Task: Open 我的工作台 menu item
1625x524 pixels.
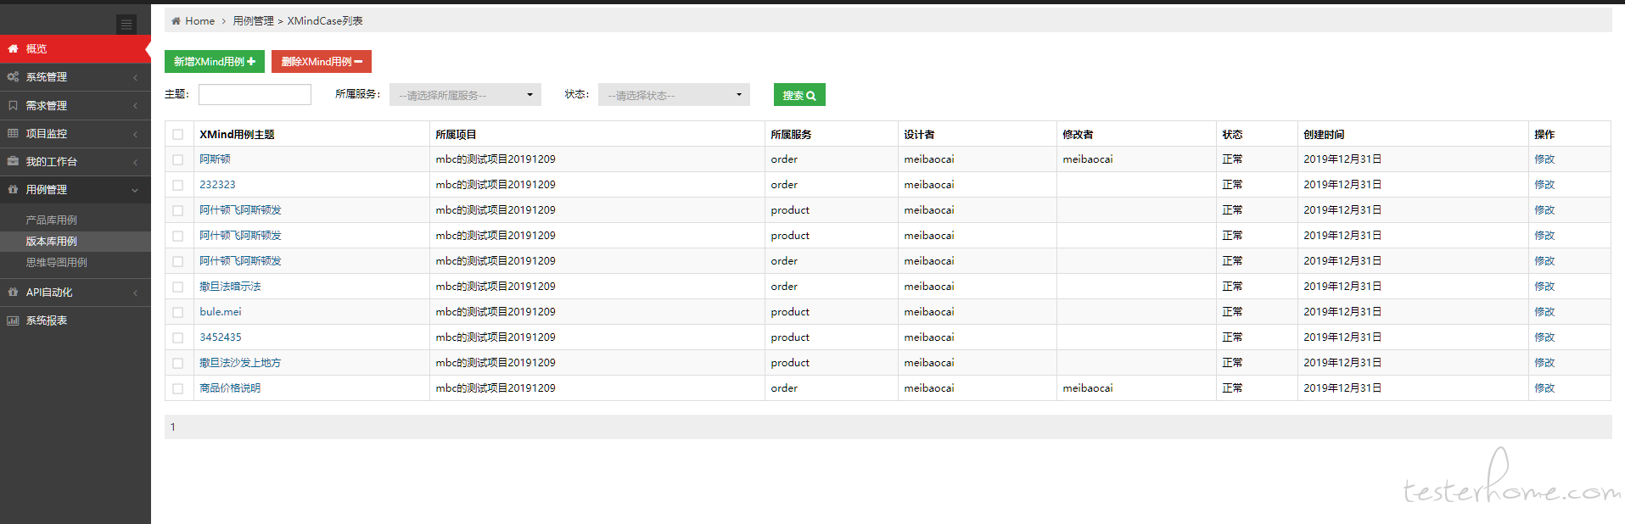Action: pyautogui.click(x=76, y=162)
